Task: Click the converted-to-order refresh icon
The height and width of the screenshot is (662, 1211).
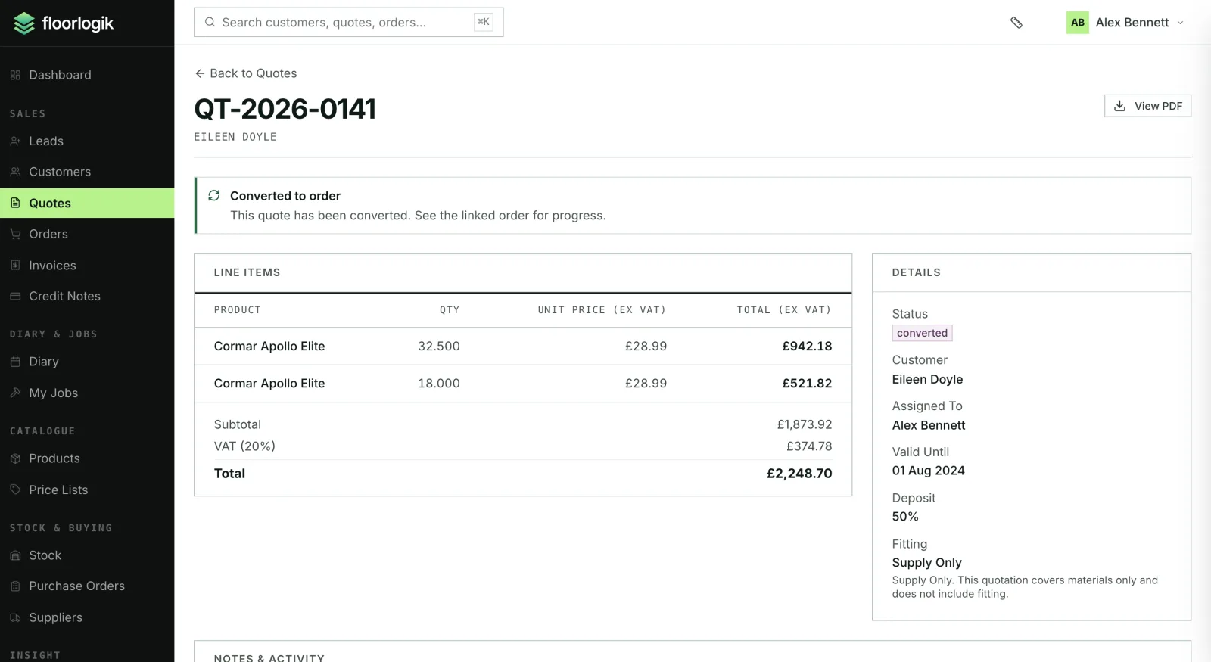Action: point(214,196)
